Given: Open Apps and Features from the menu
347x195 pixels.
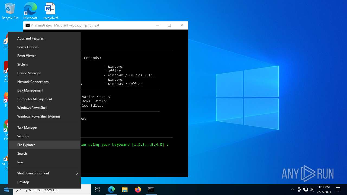Looking at the screenshot, I should click(45, 38).
